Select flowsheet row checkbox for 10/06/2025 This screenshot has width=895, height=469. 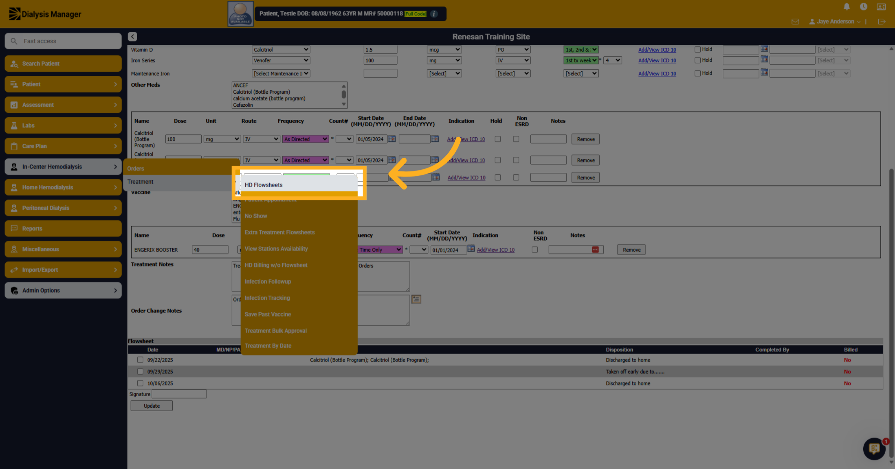(x=140, y=383)
